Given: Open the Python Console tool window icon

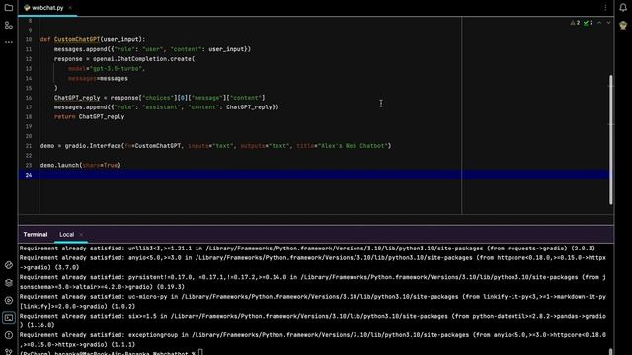Looking at the screenshot, I should coord(9,265).
